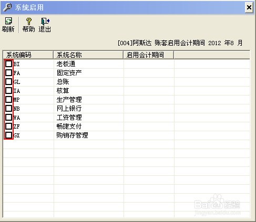Screen dimensions: 256x222
Task: Select the 总账 row name
Action: 63,82
